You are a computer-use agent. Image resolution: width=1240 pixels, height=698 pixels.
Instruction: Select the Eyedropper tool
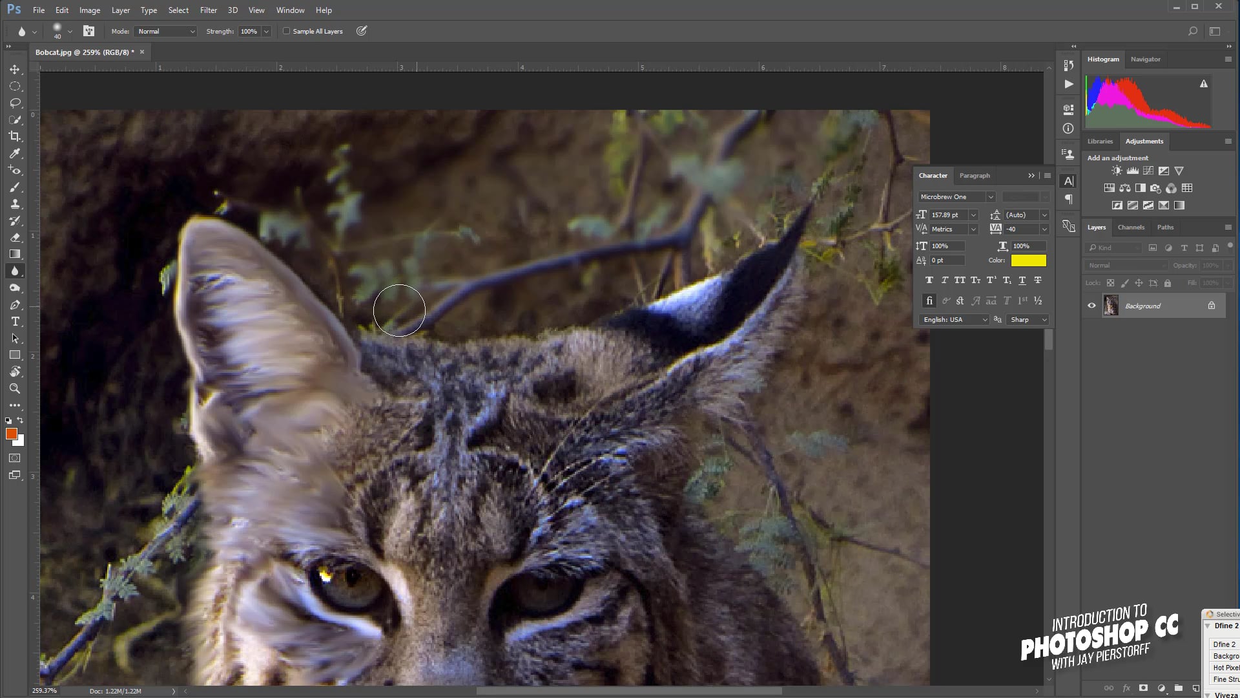pos(15,153)
